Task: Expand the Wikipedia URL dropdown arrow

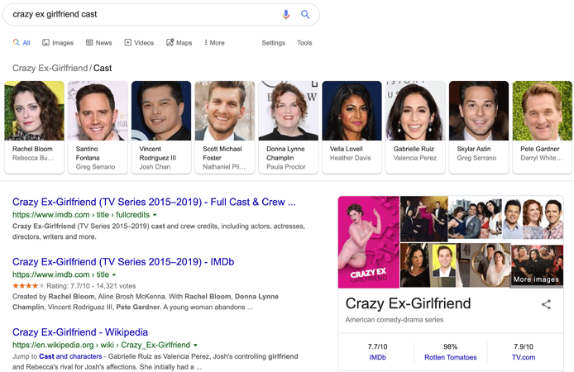Action: 195,346
